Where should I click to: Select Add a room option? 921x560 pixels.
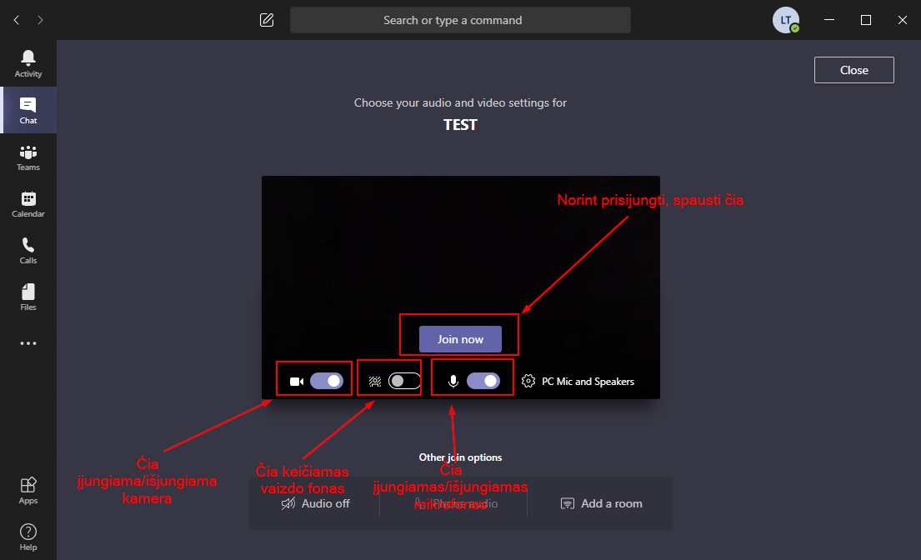click(x=602, y=503)
